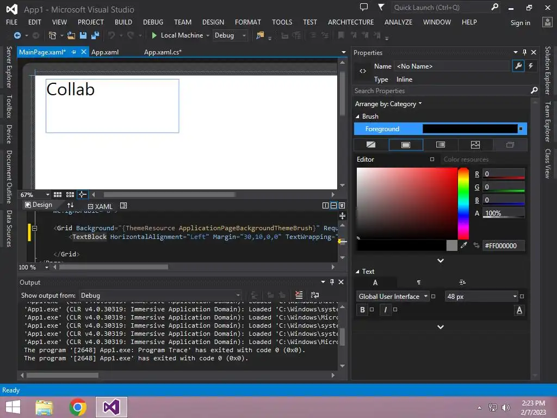
Task: Select the Solid Color Brush icon
Action: (406, 145)
